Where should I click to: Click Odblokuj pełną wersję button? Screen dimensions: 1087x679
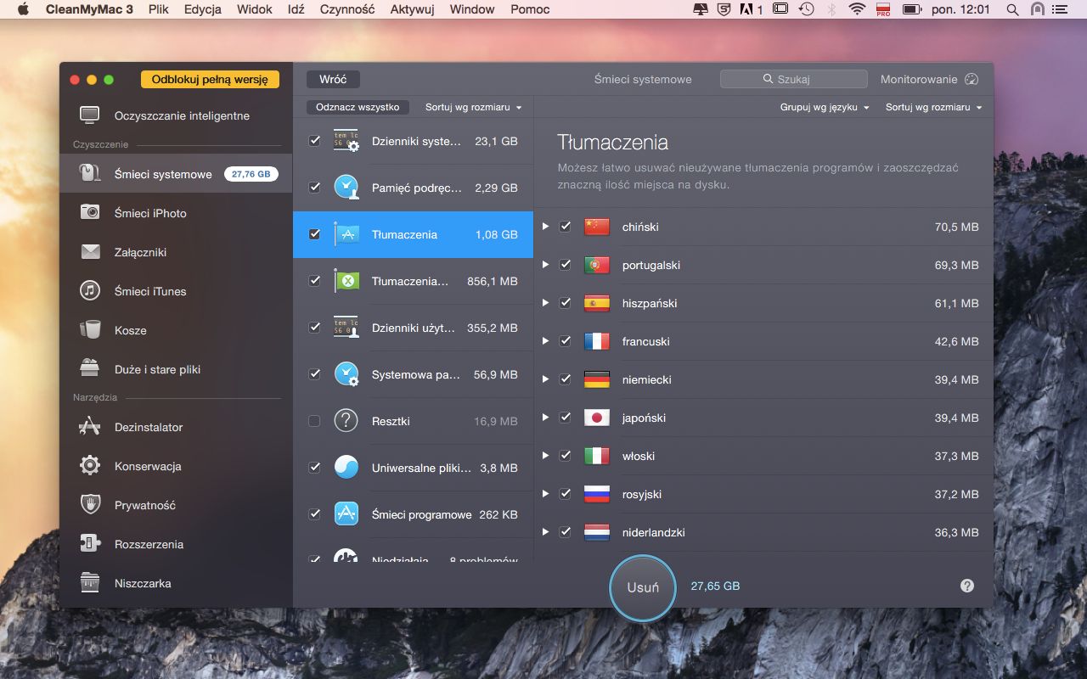click(210, 79)
